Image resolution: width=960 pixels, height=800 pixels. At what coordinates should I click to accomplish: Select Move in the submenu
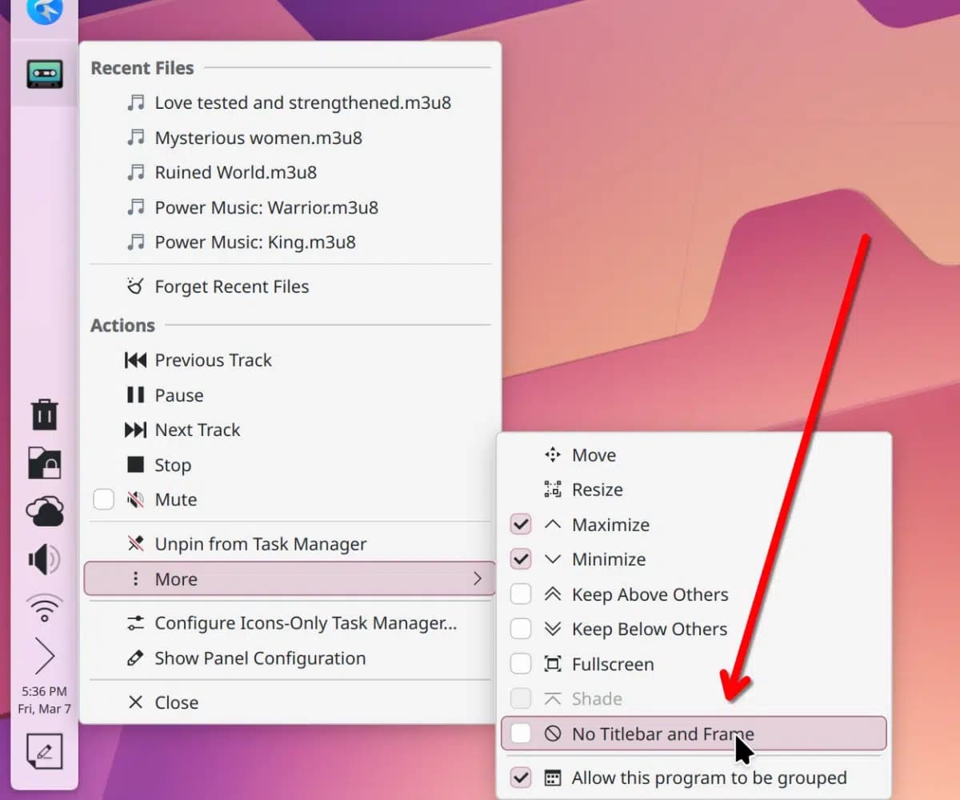tap(694, 455)
